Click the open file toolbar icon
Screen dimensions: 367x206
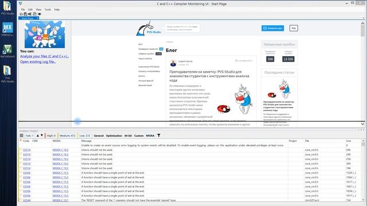[x=21, y=14]
